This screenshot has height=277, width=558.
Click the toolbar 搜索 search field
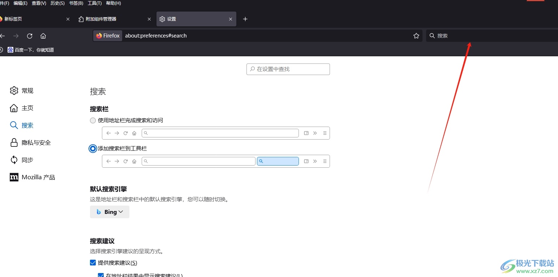[x=492, y=36]
